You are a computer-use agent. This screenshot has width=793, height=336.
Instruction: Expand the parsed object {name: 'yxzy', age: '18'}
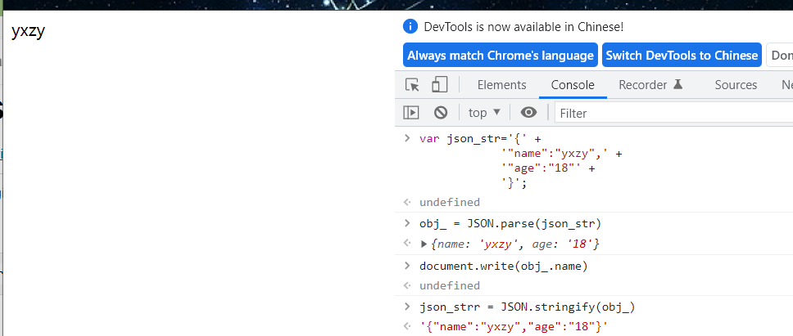click(424, 244)
